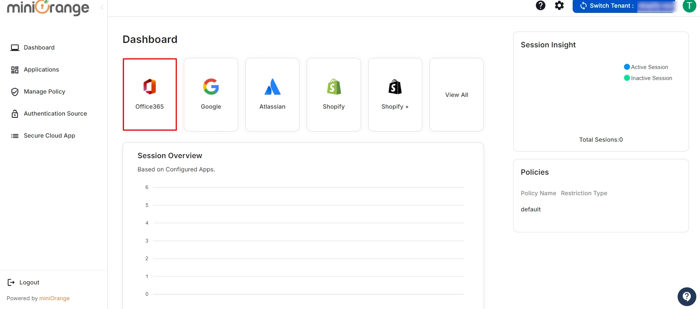Click the Atlassian logo icon

click(x=272, y=87)
